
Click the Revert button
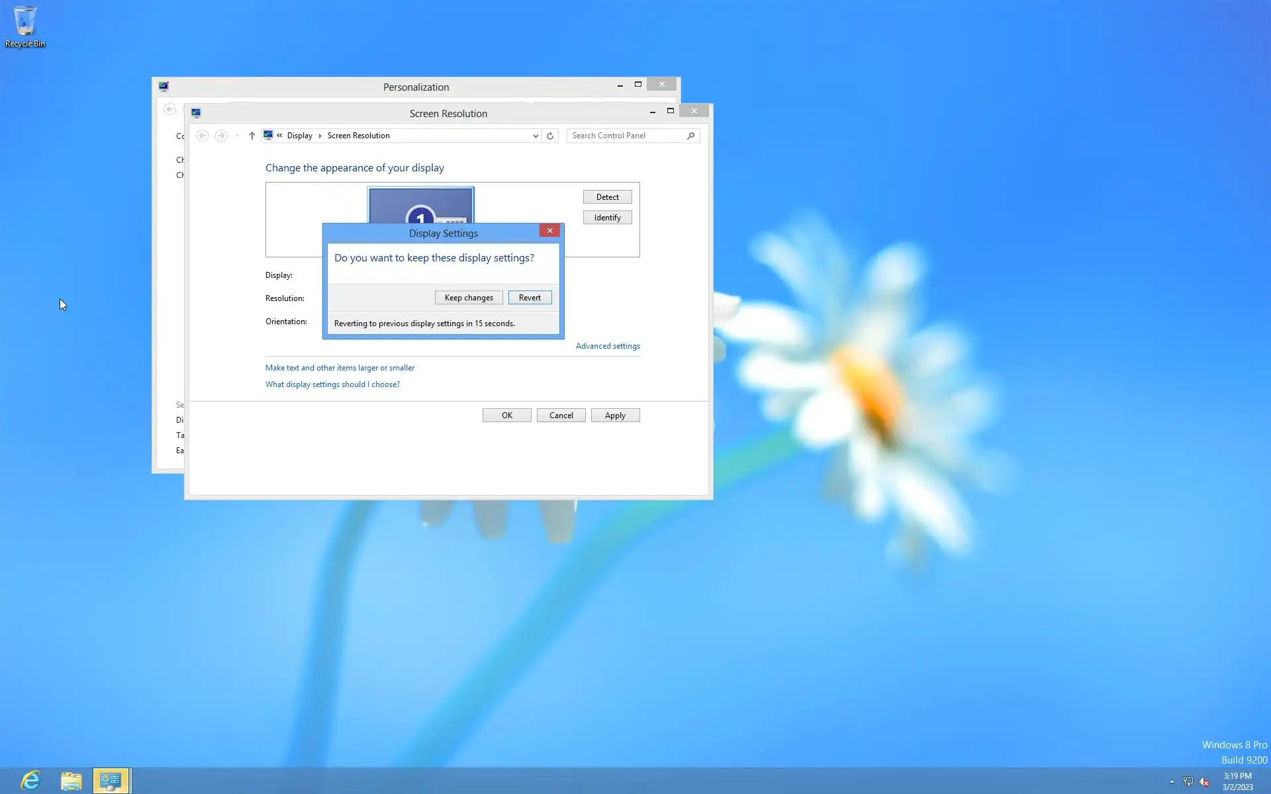click(530, 298)
